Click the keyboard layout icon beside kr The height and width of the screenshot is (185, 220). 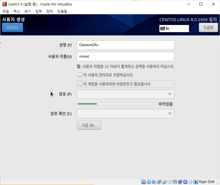pos(163,29)
